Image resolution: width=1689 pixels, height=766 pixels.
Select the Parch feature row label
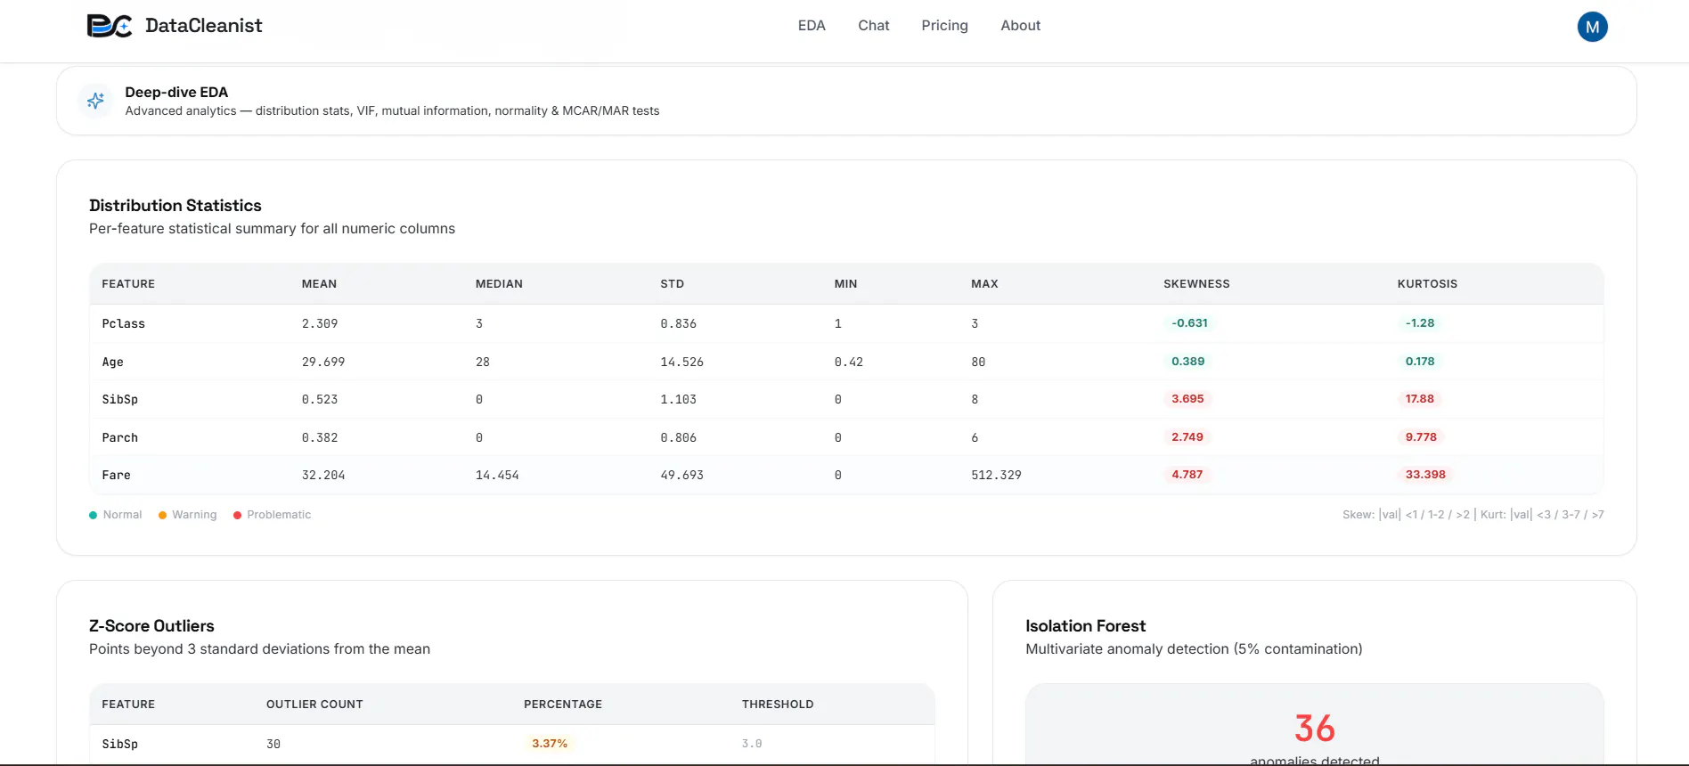coord(119,438)
